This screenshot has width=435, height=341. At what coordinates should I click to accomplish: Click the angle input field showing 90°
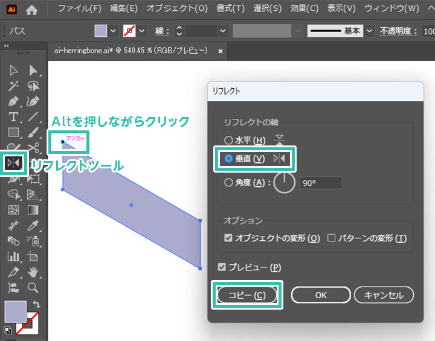click(x=321, y=183)
